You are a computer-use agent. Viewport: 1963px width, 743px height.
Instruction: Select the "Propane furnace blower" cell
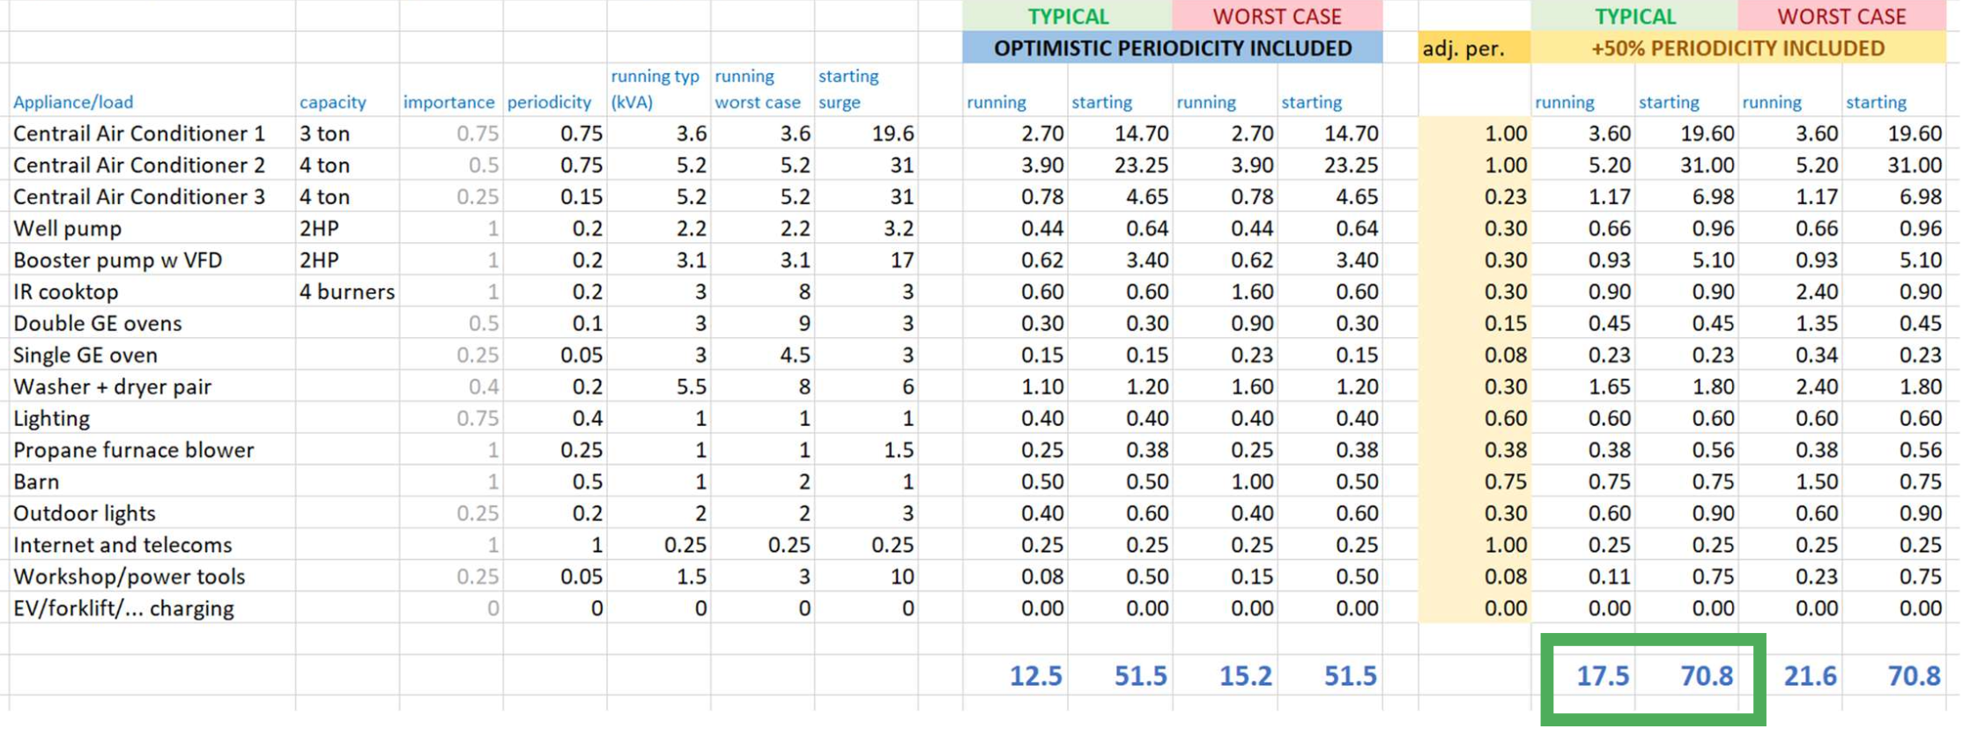tap(152, 450)
